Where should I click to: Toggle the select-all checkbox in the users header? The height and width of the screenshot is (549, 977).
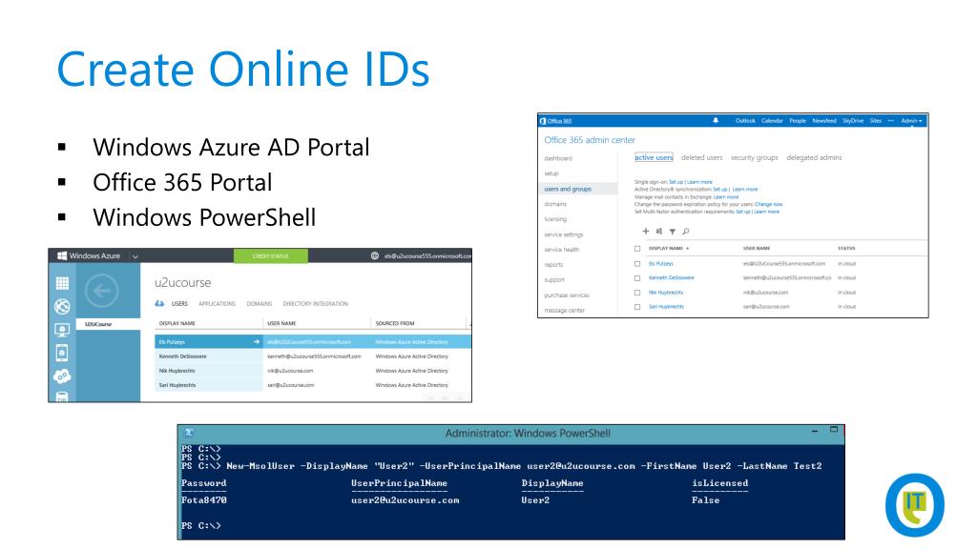pyautogui.click(x=637, y=249)
